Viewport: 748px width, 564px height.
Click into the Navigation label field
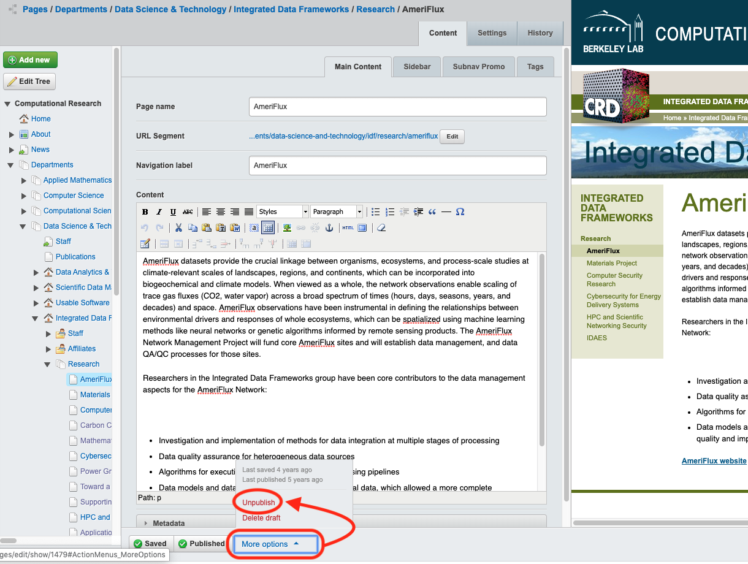coord(398,166)
